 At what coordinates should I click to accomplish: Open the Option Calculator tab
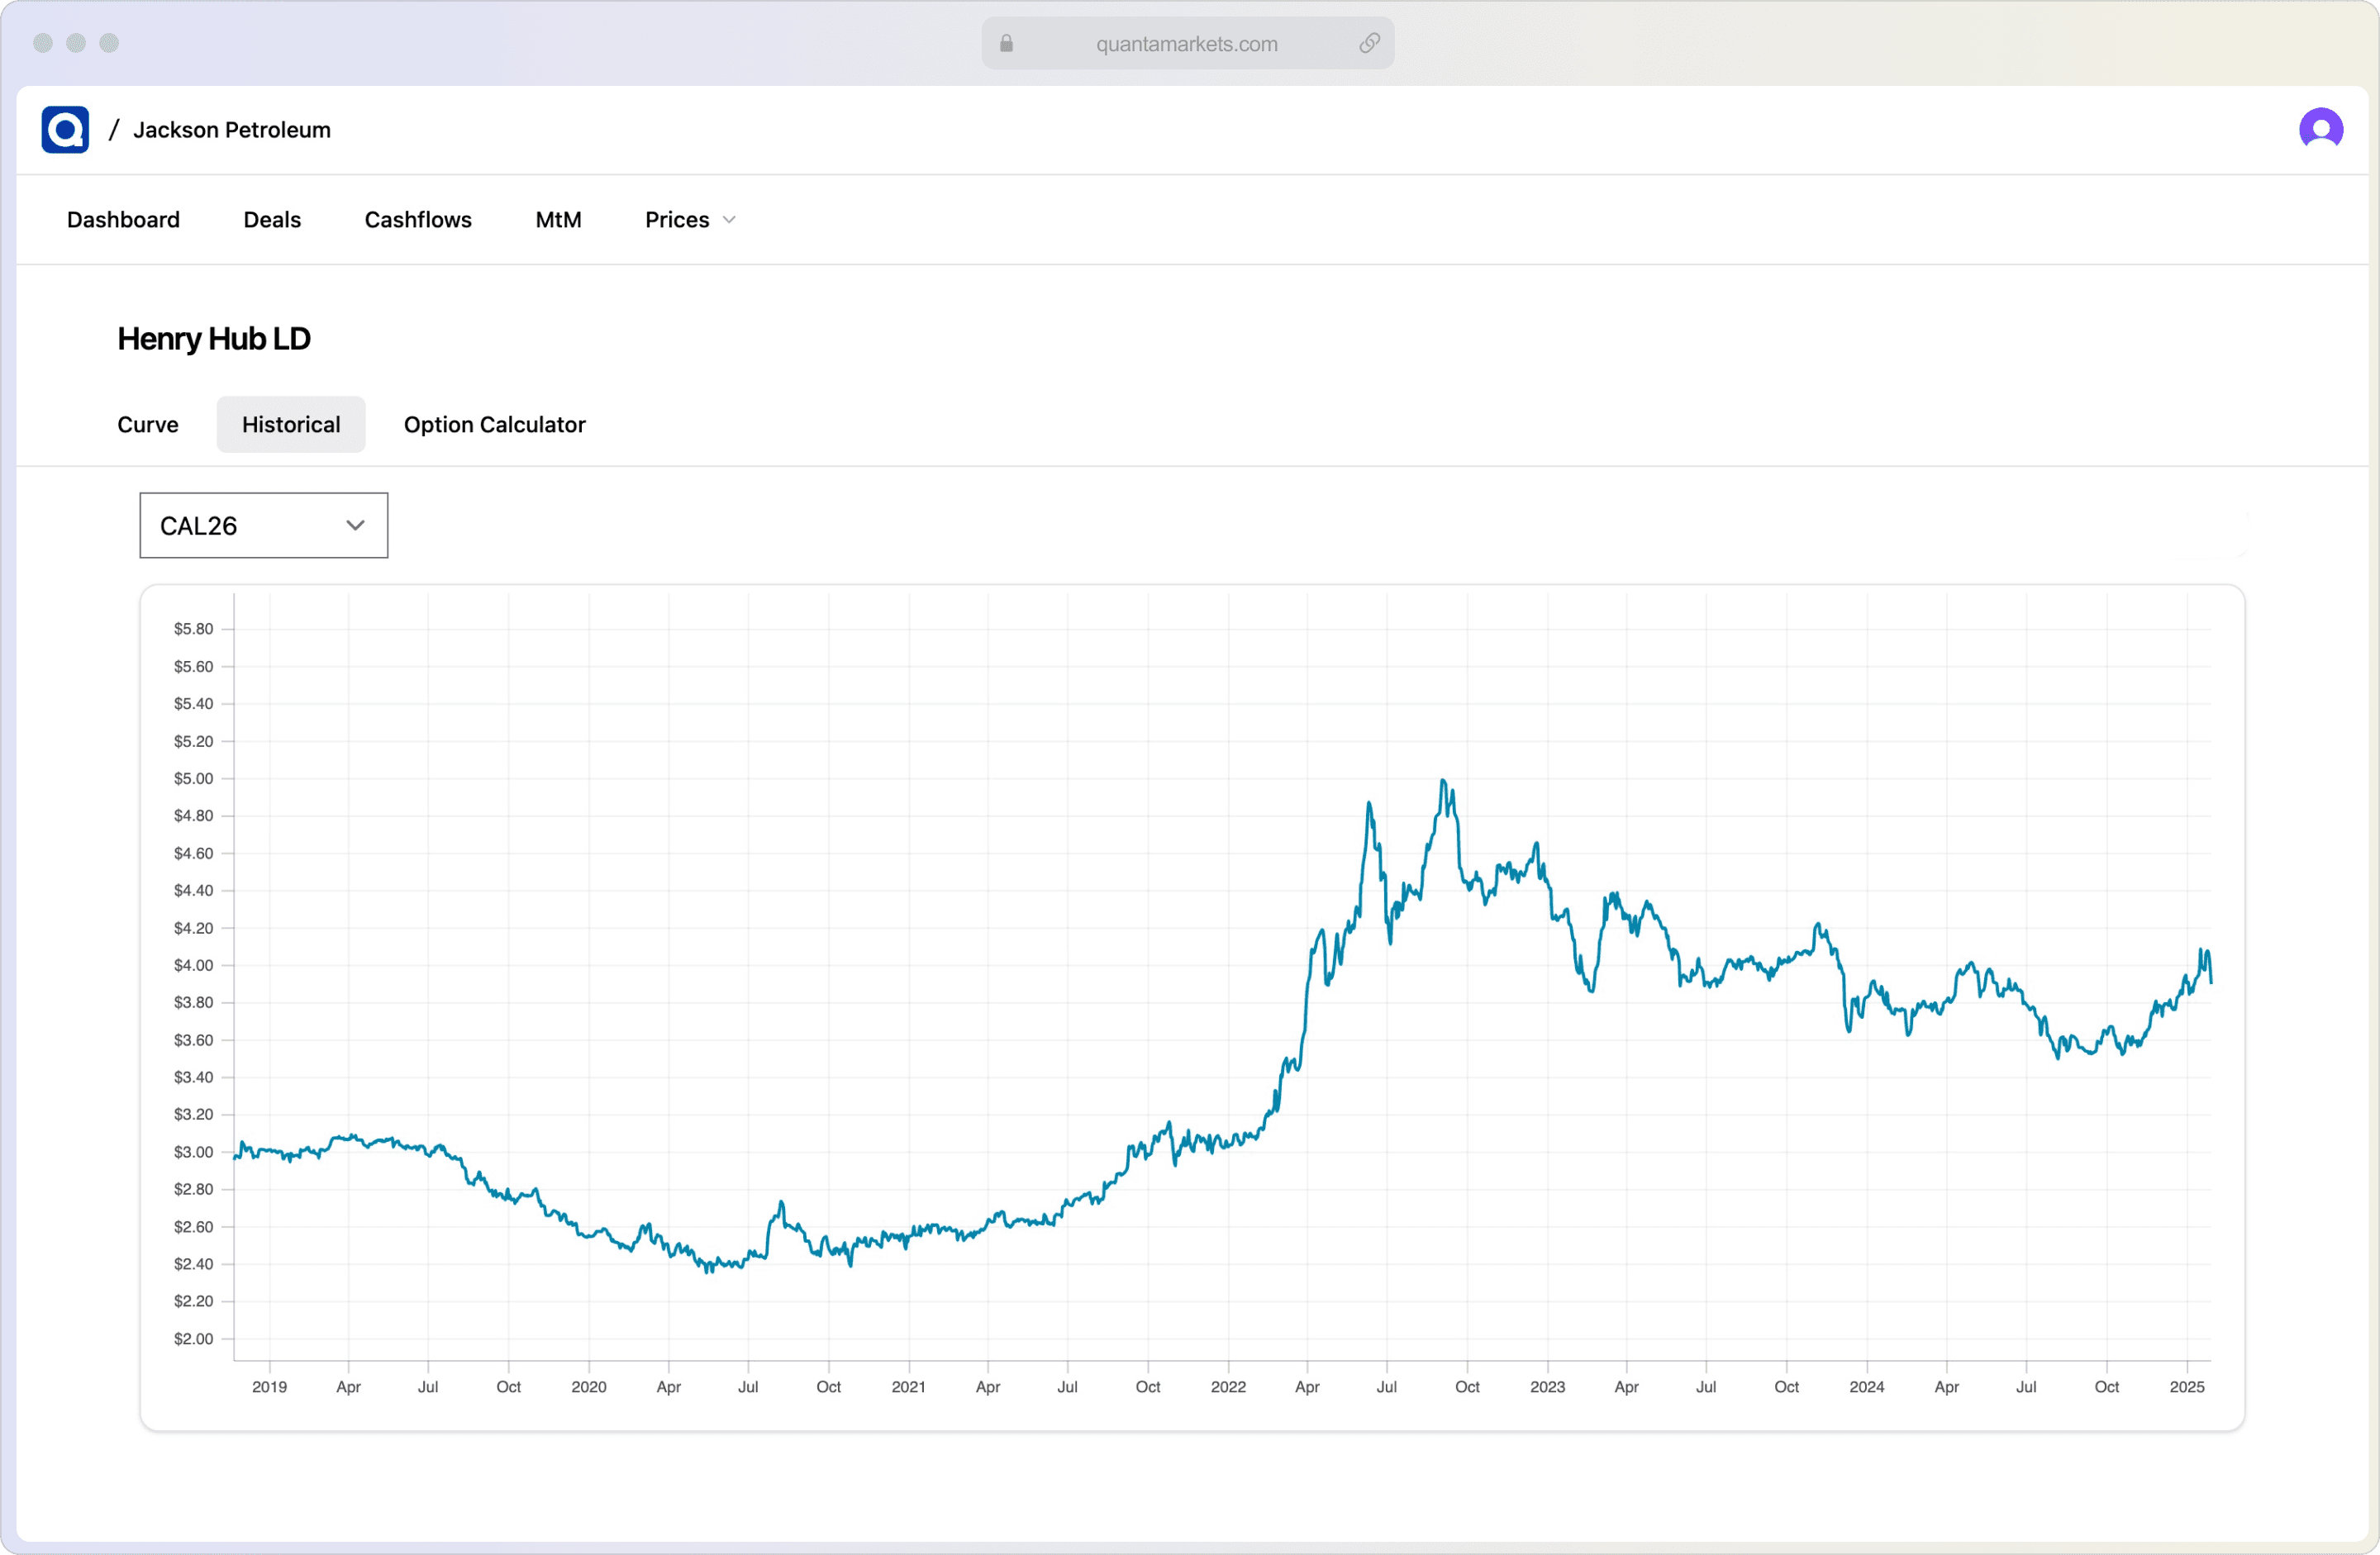click(x=494, y=425)
